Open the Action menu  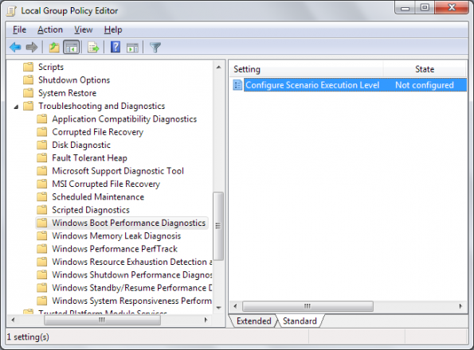tap(50, 29)
